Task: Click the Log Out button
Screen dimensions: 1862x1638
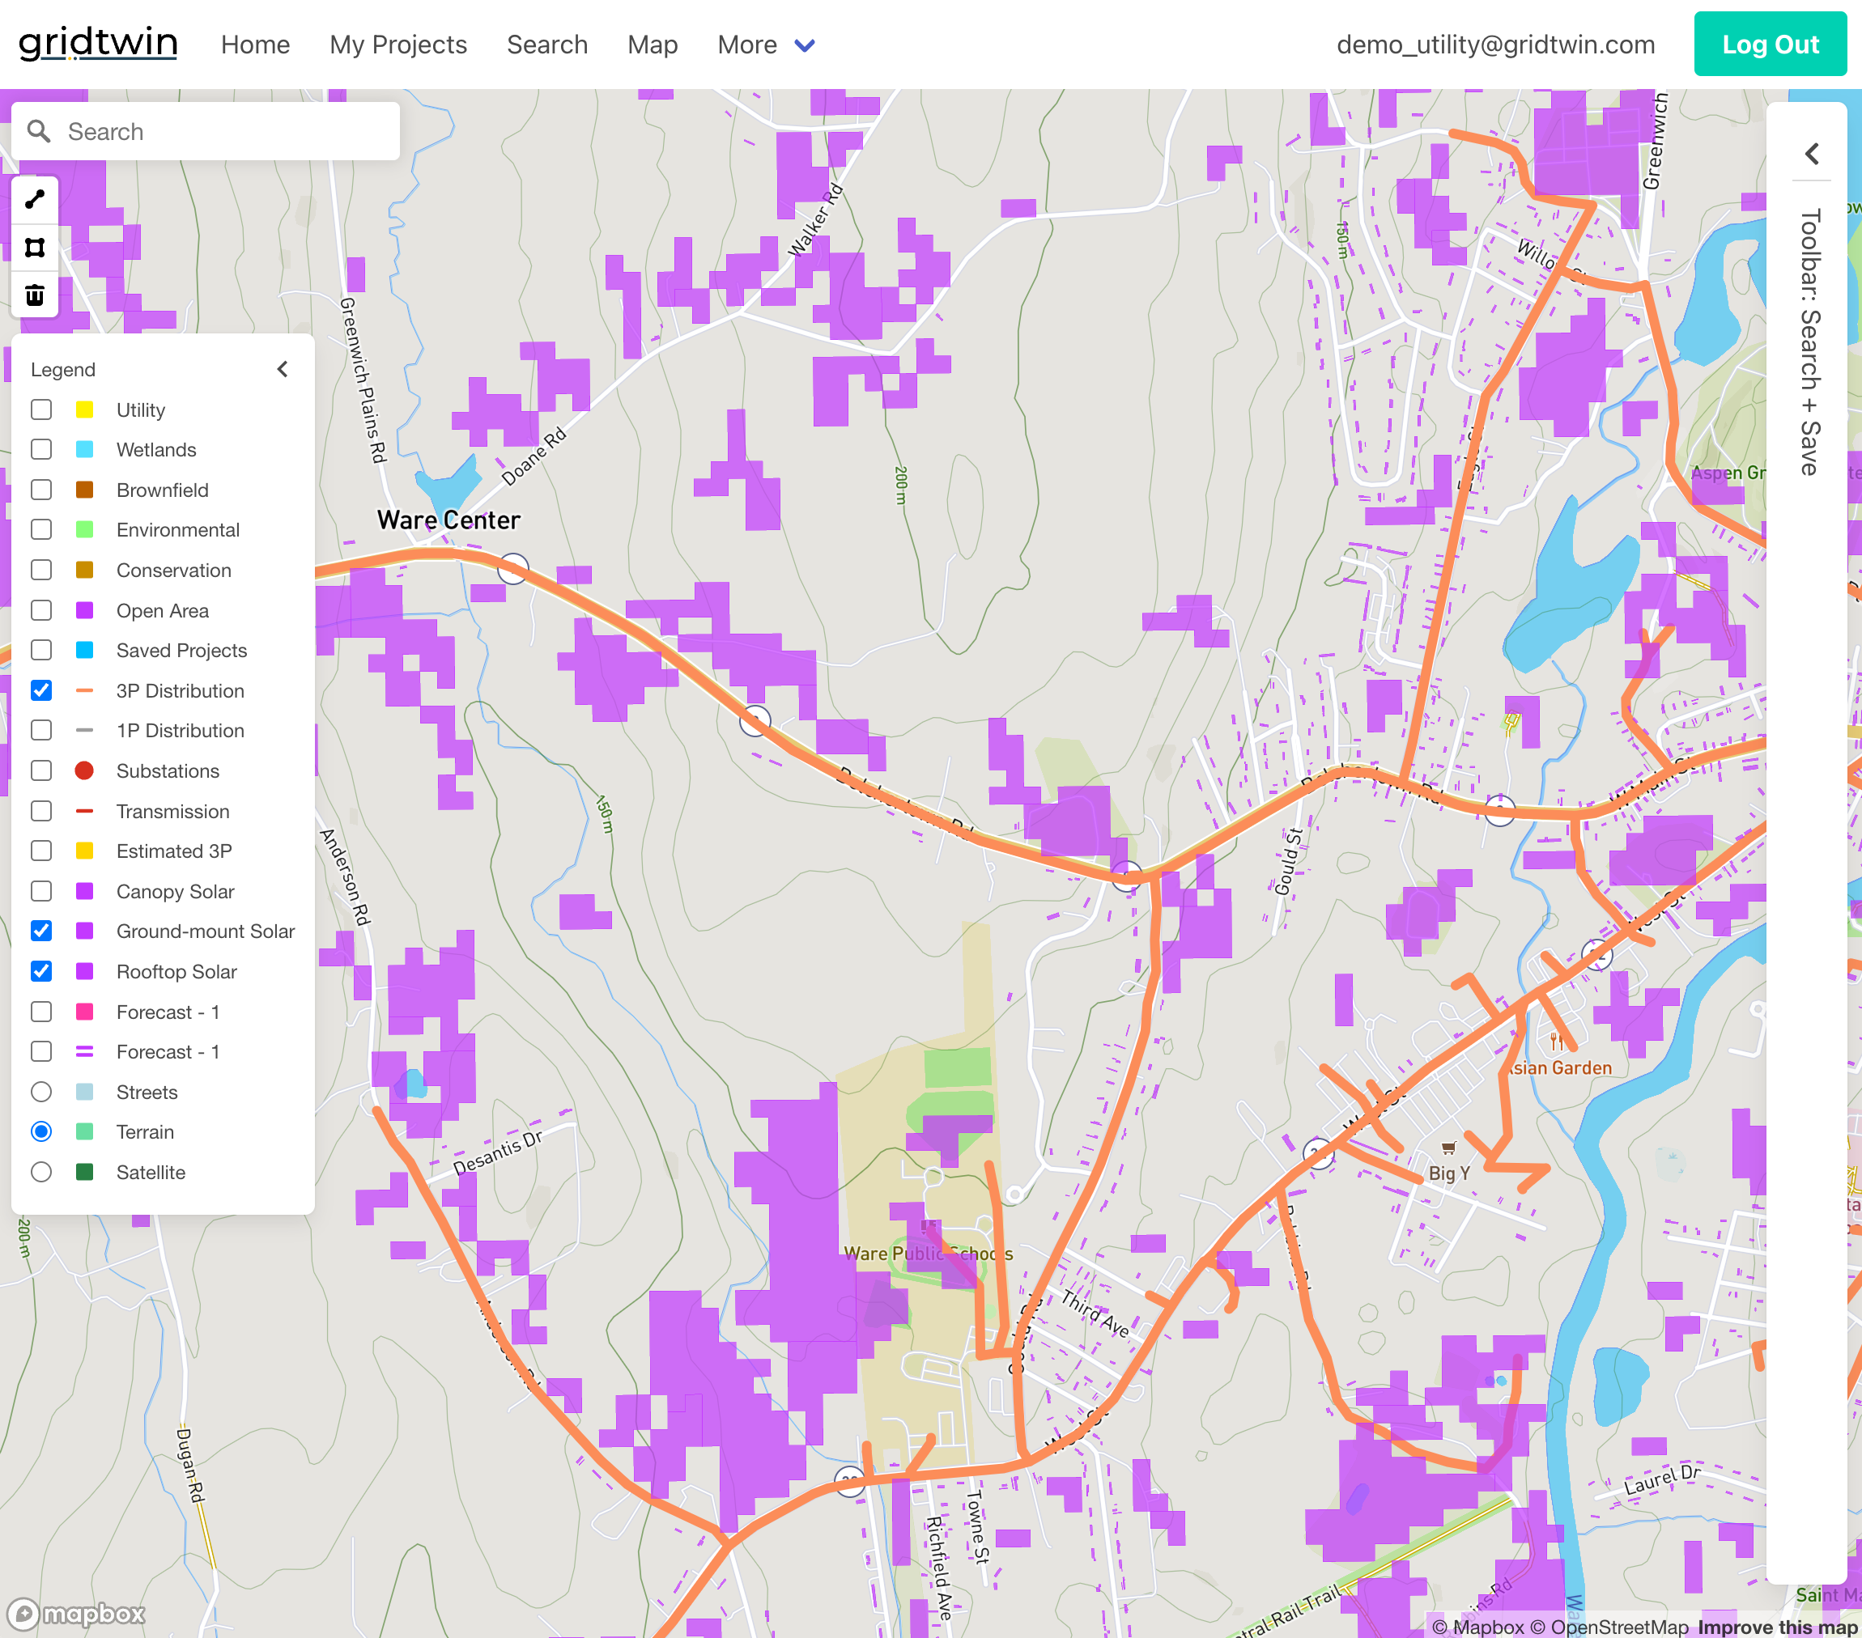Action: pos(1769,44)
